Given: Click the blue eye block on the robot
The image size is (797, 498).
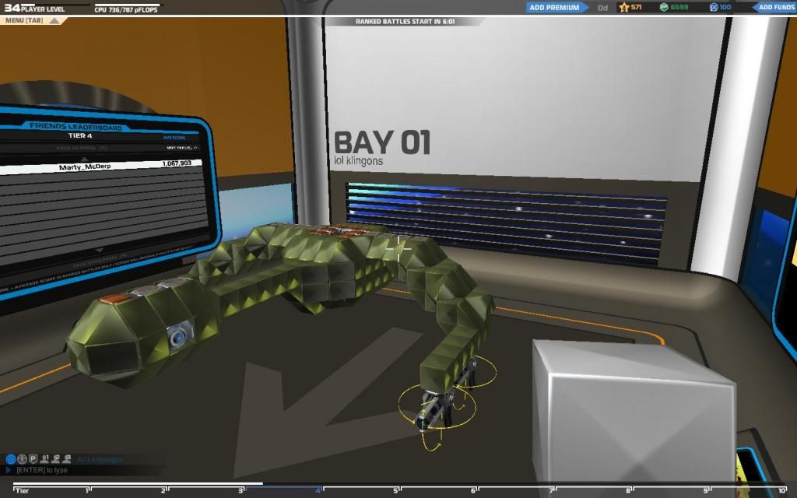Looking at the screenshot, I should coord(178,336).
